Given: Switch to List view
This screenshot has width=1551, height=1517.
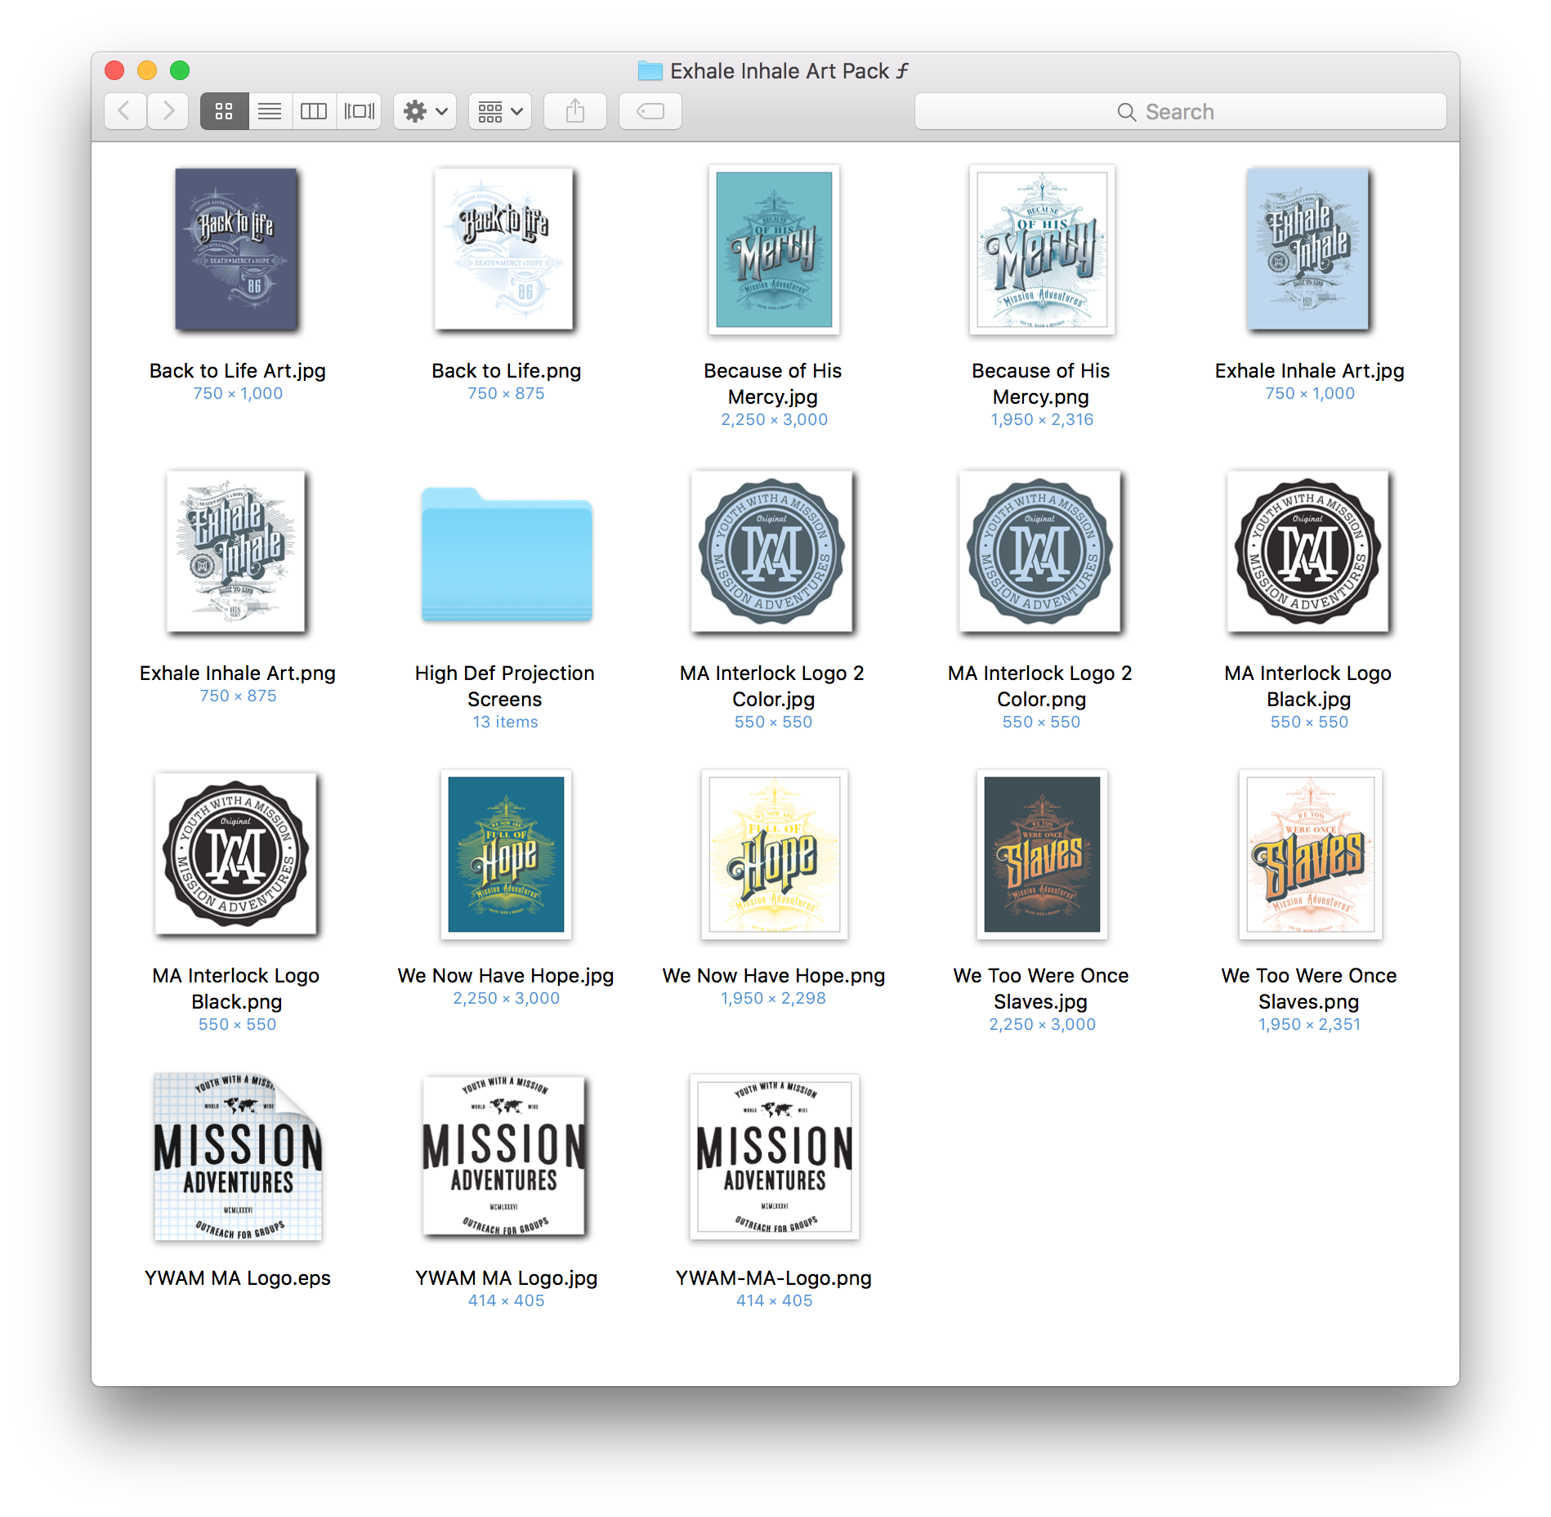Looking at the screenshot, I should [x=270, y=111].
